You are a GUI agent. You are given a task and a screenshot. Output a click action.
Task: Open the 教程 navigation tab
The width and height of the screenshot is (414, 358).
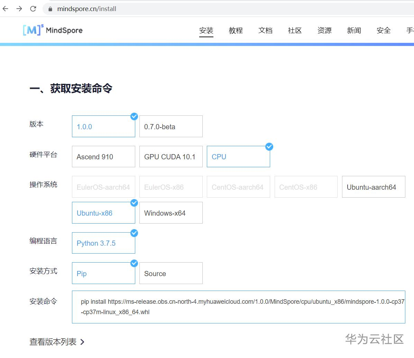[236, 31]
